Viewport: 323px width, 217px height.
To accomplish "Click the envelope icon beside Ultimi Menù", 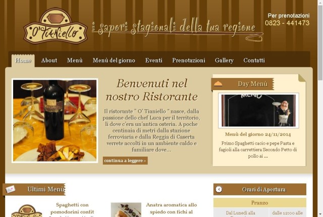I will coord(10,189).
